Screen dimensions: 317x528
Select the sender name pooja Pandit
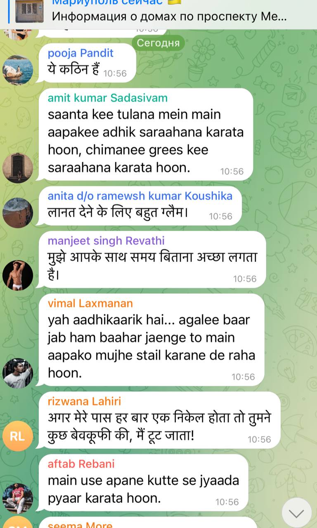(x=80, y=53)
